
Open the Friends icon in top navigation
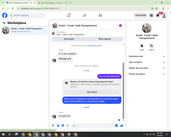coord(84,15)
